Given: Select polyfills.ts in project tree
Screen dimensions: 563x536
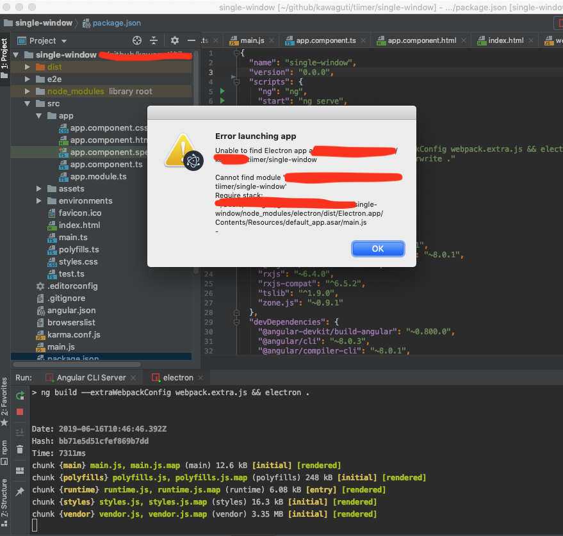Looking at the screenshot, I should (79, 250).
